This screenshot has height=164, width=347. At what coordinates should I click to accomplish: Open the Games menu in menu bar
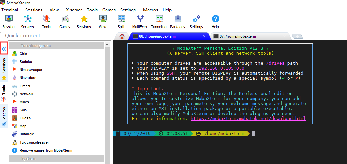[109, 10]
